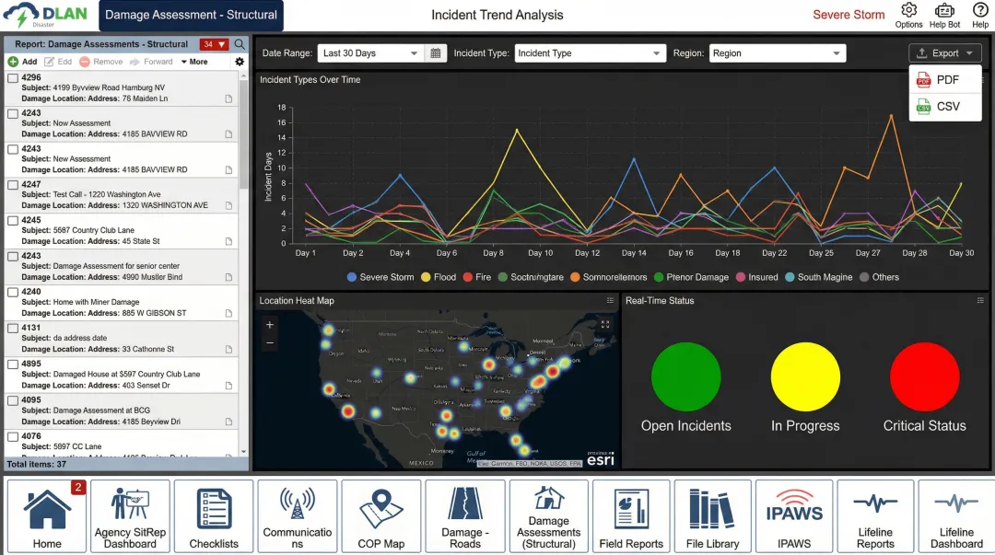Click the calendar icon beside Date Range

click(437, 53)
